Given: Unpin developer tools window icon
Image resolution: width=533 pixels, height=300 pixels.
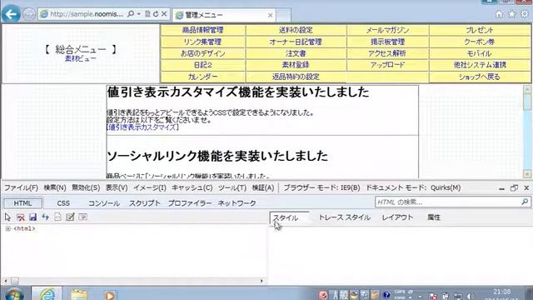Looking at the screenshot, I should 514,187.
